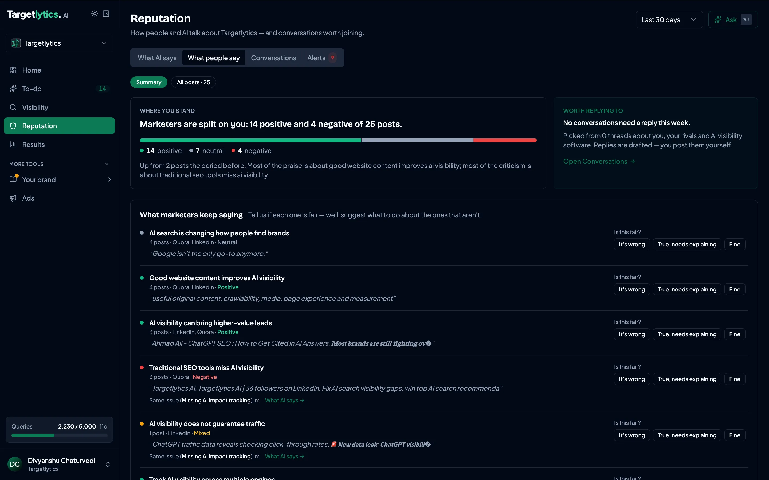Screen dimensions: 769x480
Task: Open the Last 30 days date dropdown
Action: pyautogui.click(x=669, y=20)
